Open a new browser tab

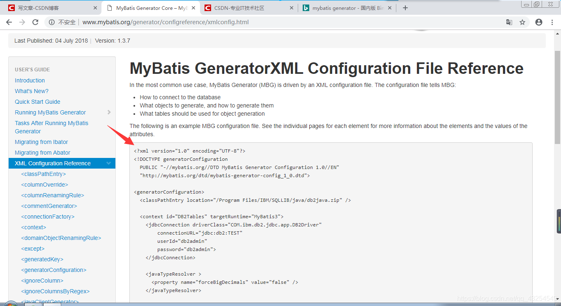[405, 8]
